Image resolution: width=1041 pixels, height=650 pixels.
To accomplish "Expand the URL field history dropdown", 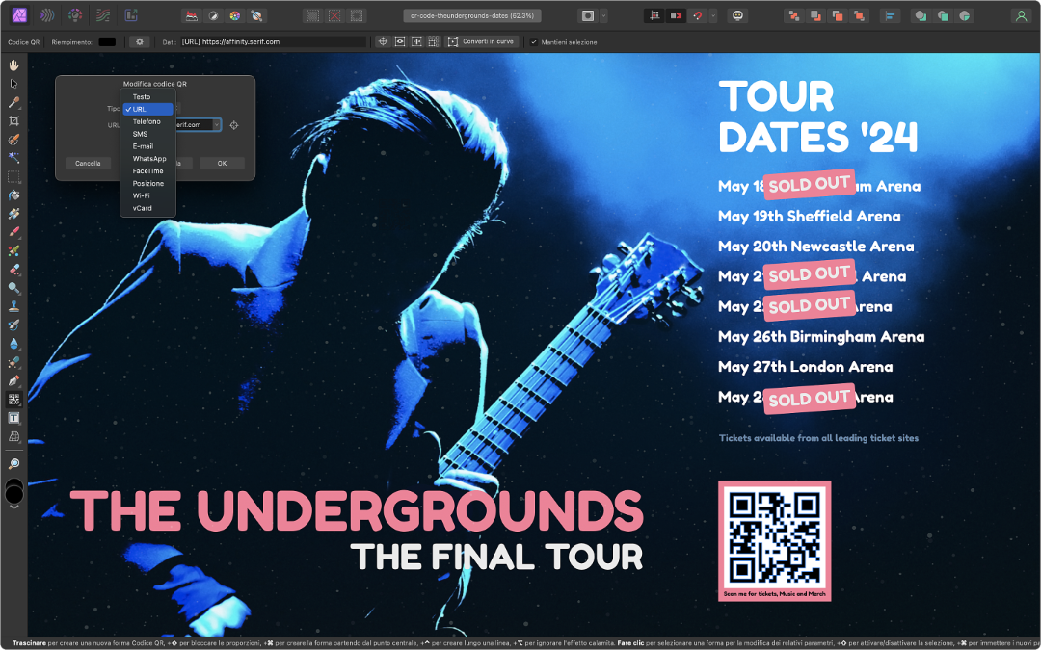I will 216,125.
